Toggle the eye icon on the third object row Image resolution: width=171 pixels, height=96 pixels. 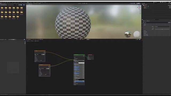coord(169,8)
